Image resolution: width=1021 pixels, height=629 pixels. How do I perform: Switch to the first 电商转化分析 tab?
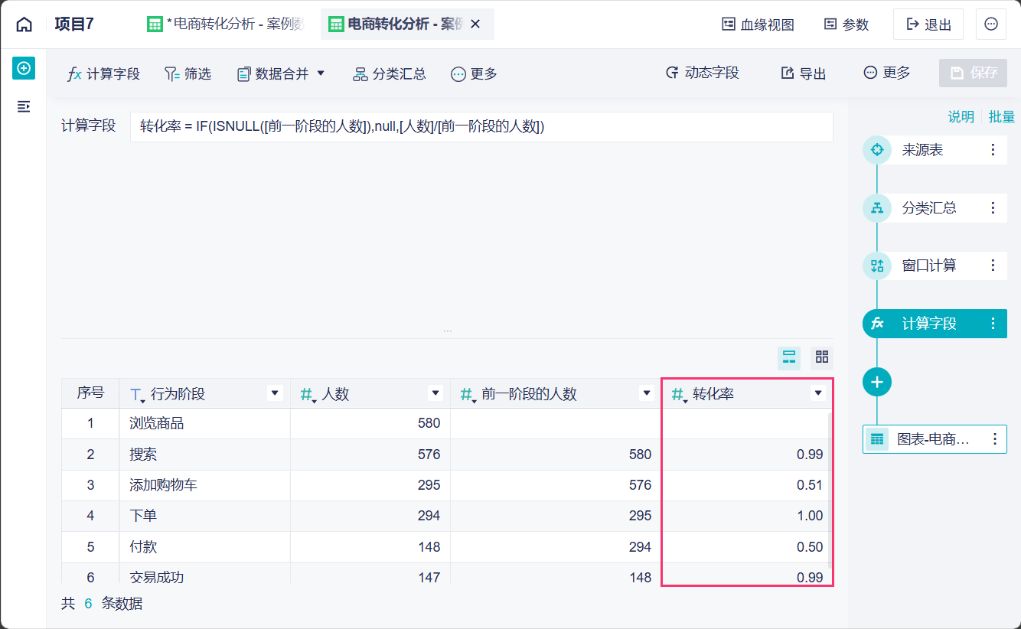[226, 24]
